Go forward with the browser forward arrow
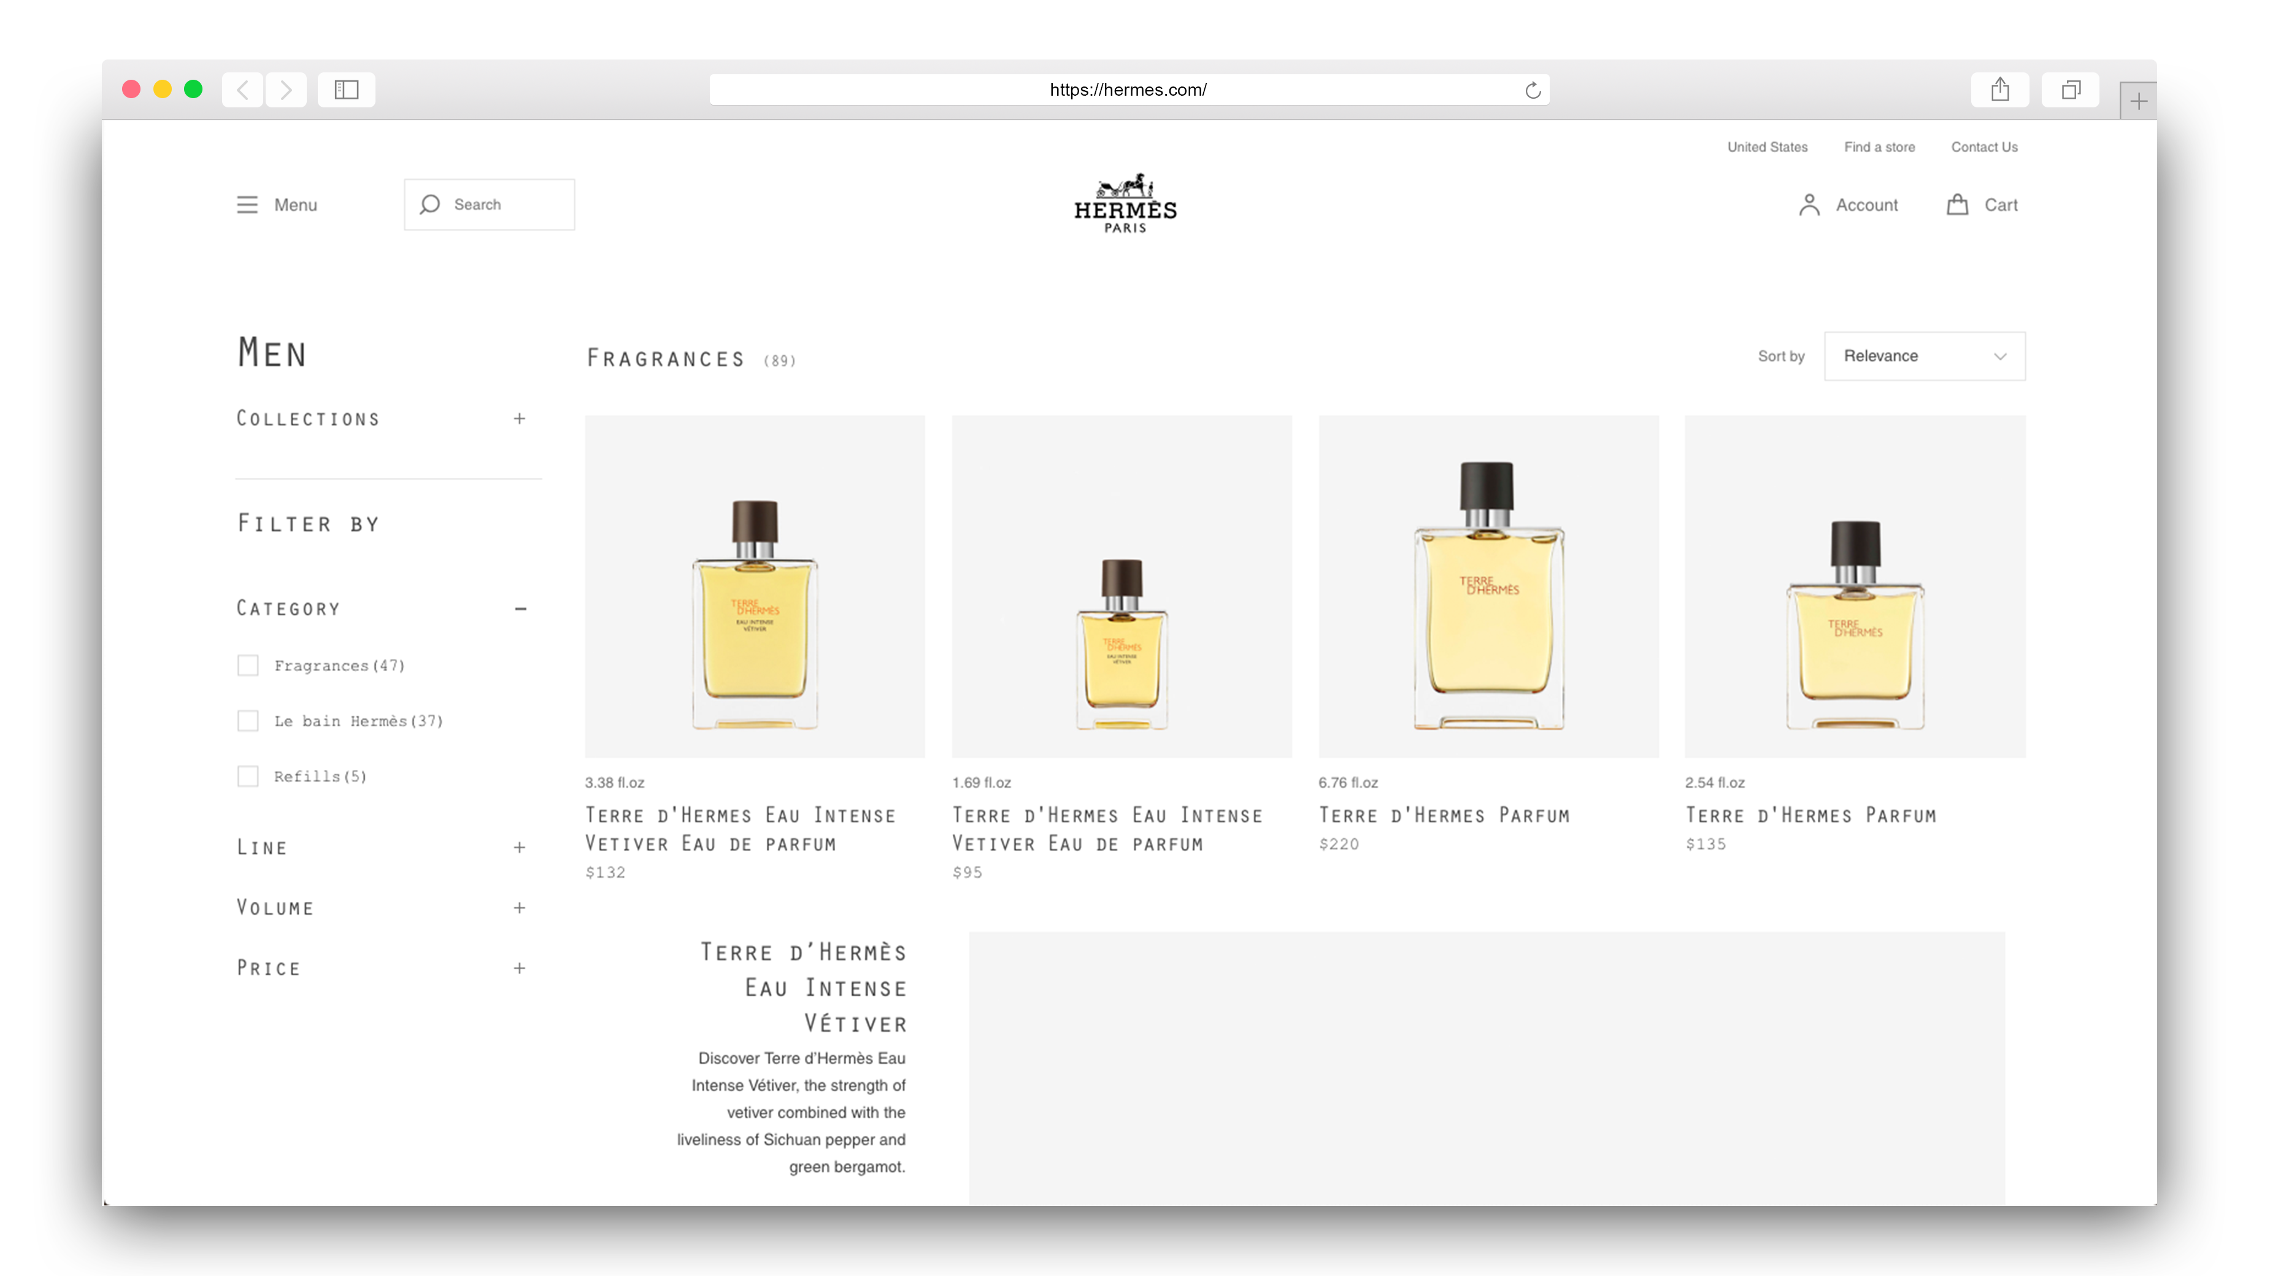 point(285,90)
